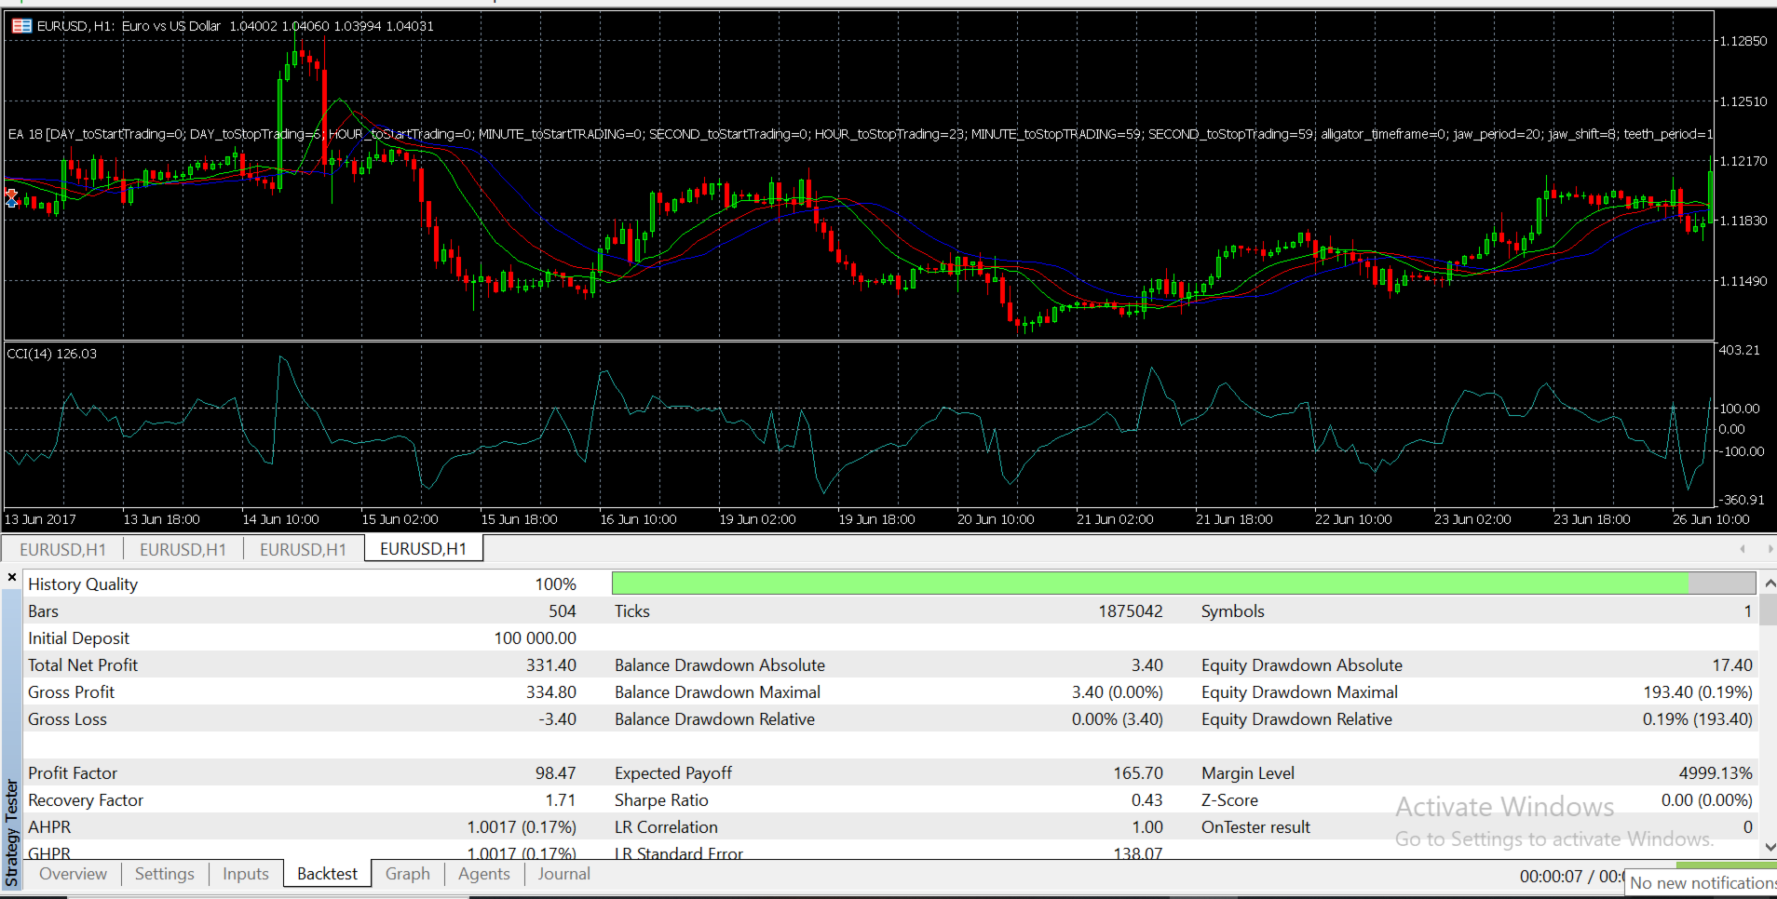This screenshot has height=899, width=1777.
Task: Click the results scrollbar up arrow
Action: point(1770,584)
